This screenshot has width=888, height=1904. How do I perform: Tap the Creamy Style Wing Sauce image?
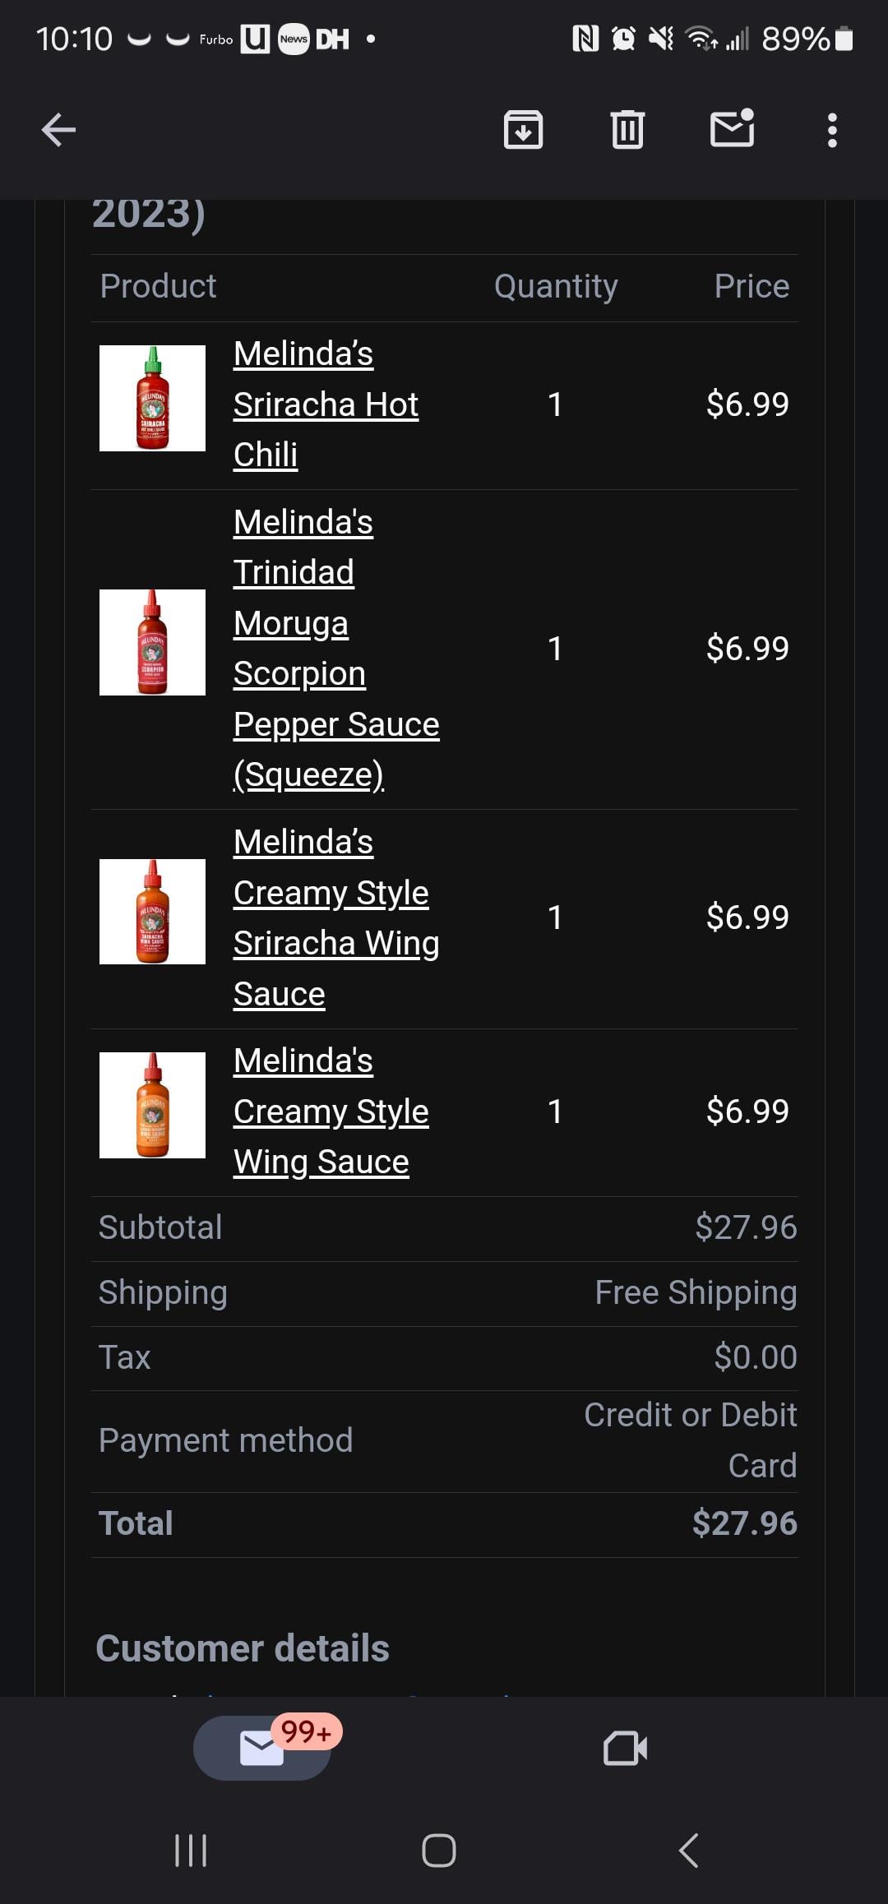[152, 1105]
